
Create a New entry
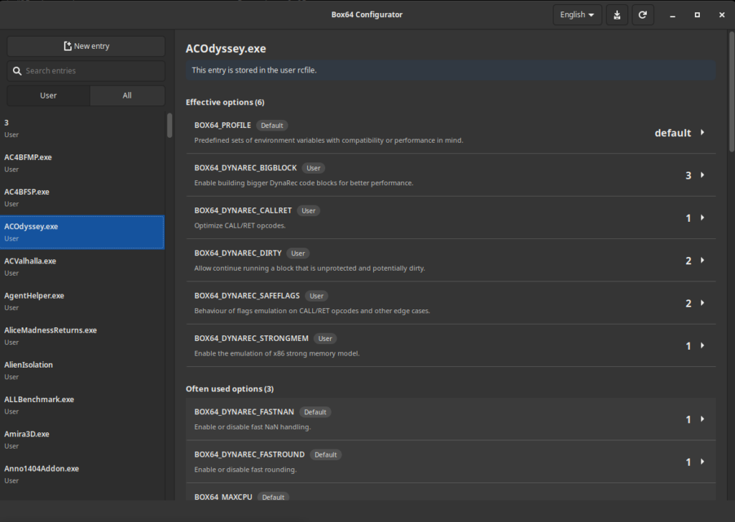[x=86, y=46]
